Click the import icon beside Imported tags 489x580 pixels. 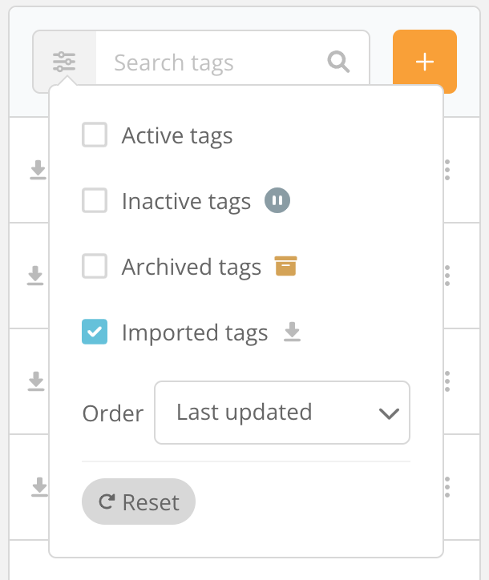[292, 332]
